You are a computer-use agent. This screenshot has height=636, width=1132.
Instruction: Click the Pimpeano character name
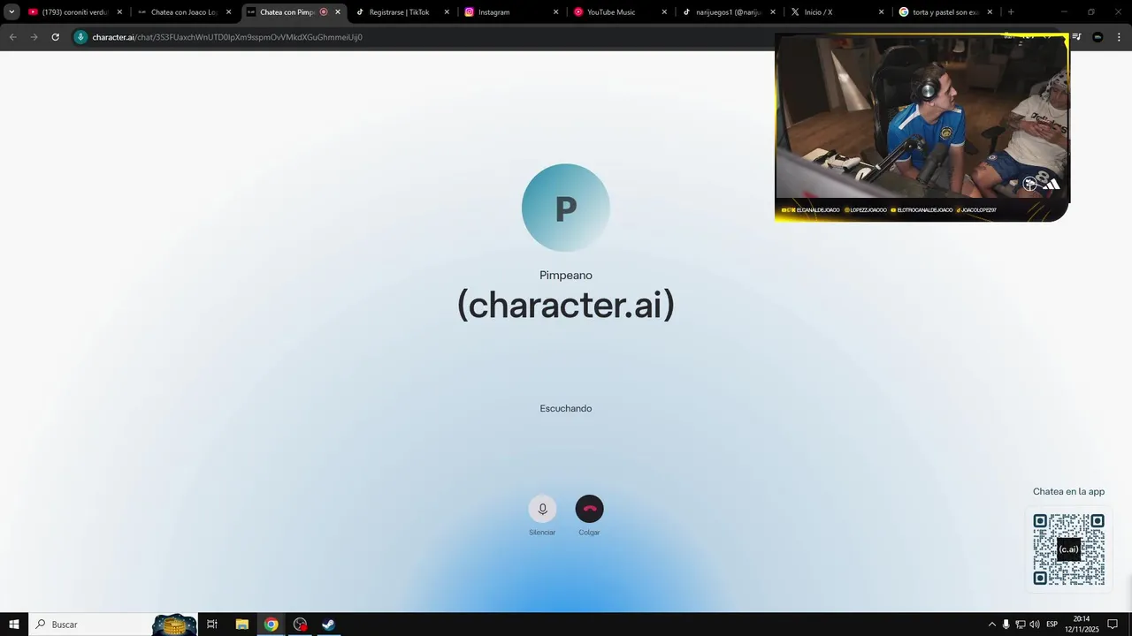(566, 276)
